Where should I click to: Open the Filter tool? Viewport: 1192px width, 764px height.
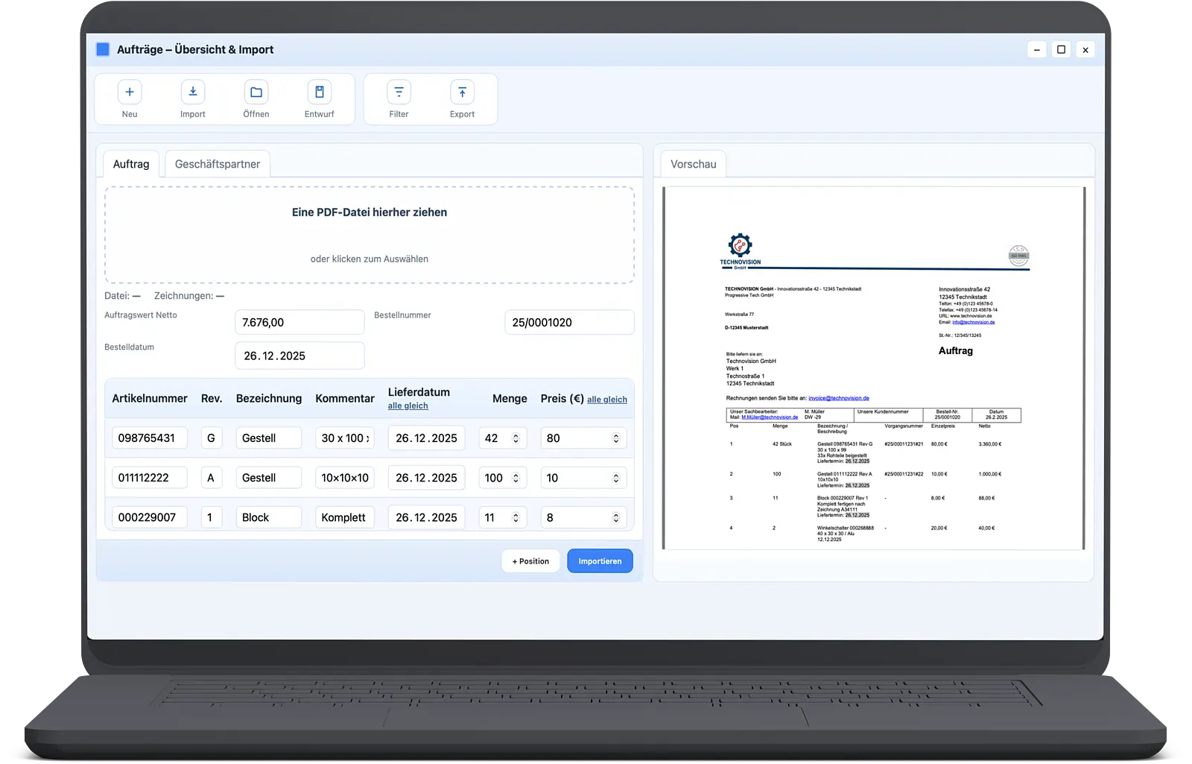[399, 92]
